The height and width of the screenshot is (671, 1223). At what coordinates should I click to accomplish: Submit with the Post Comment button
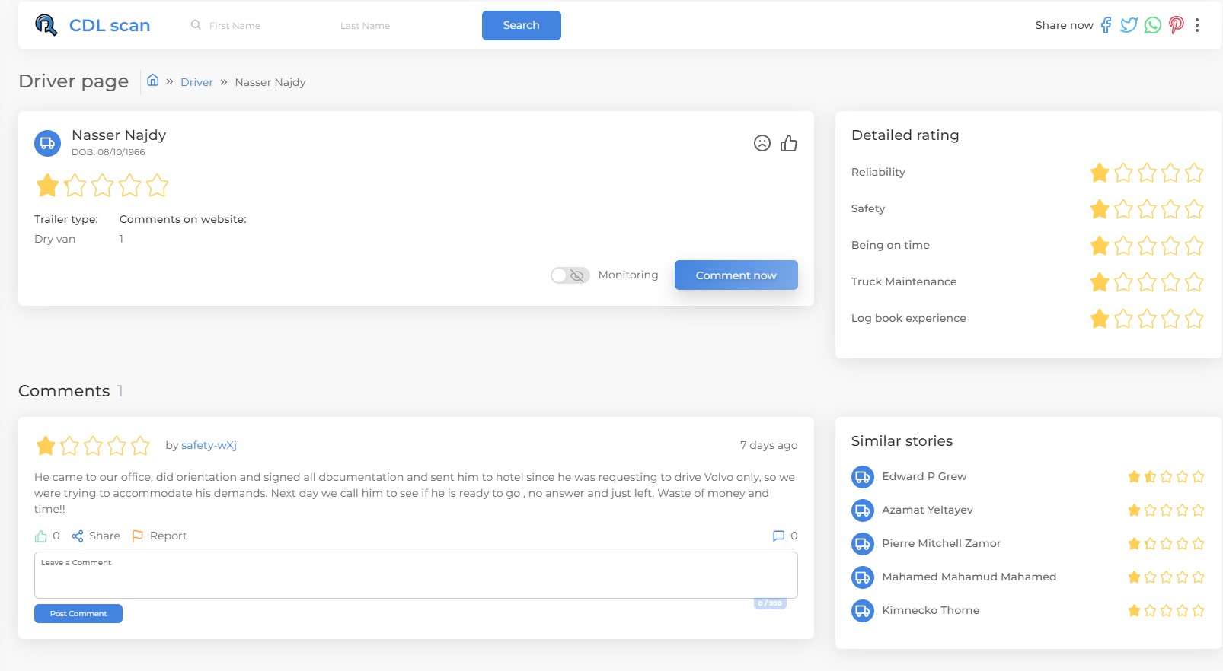[78, 613]
